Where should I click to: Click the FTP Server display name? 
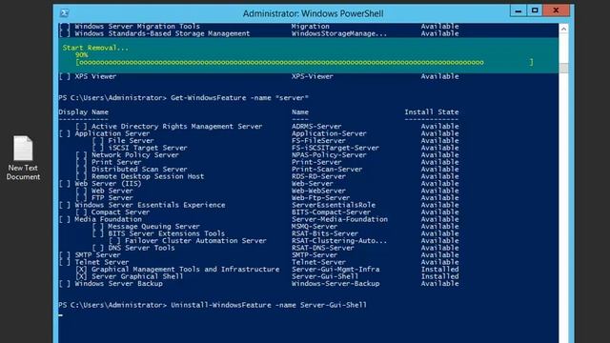click(x=112, y=197)
